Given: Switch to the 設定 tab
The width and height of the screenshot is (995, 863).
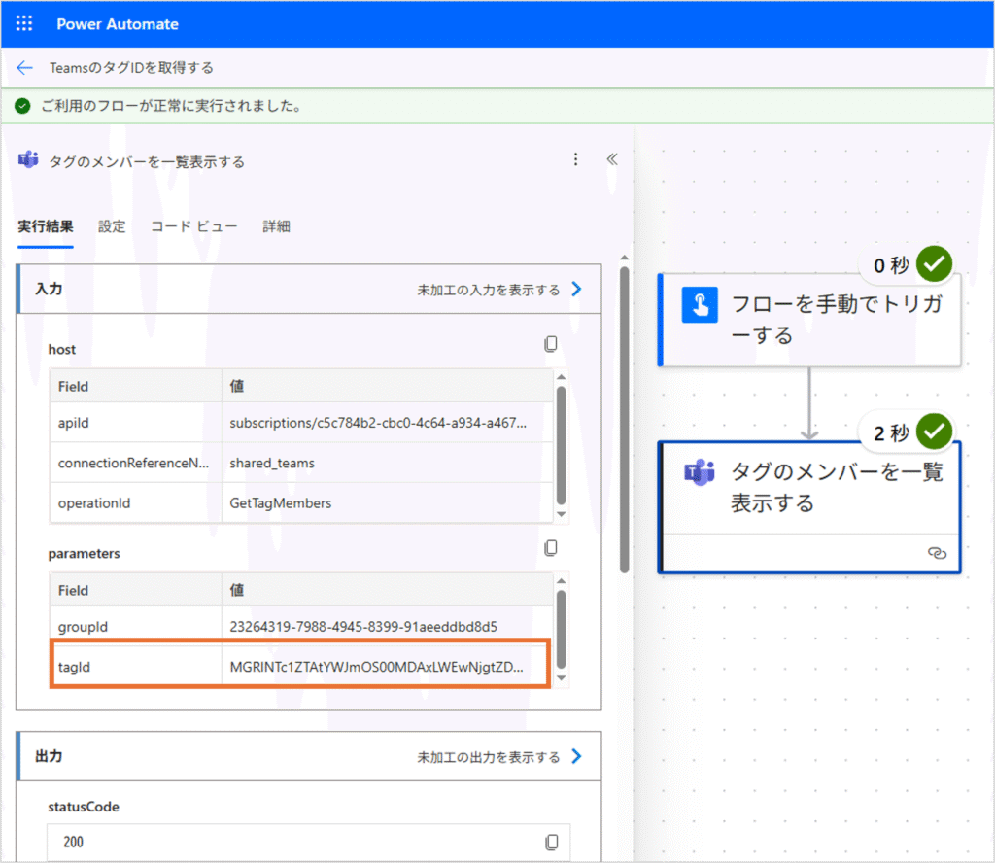Looking at the screenshot, I should point(112,226).
